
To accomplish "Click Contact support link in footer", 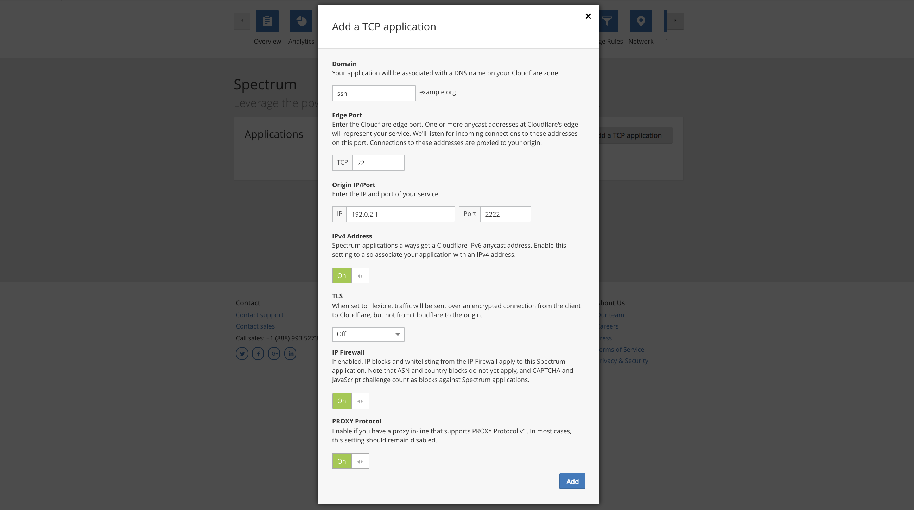I will pos(259,314).
